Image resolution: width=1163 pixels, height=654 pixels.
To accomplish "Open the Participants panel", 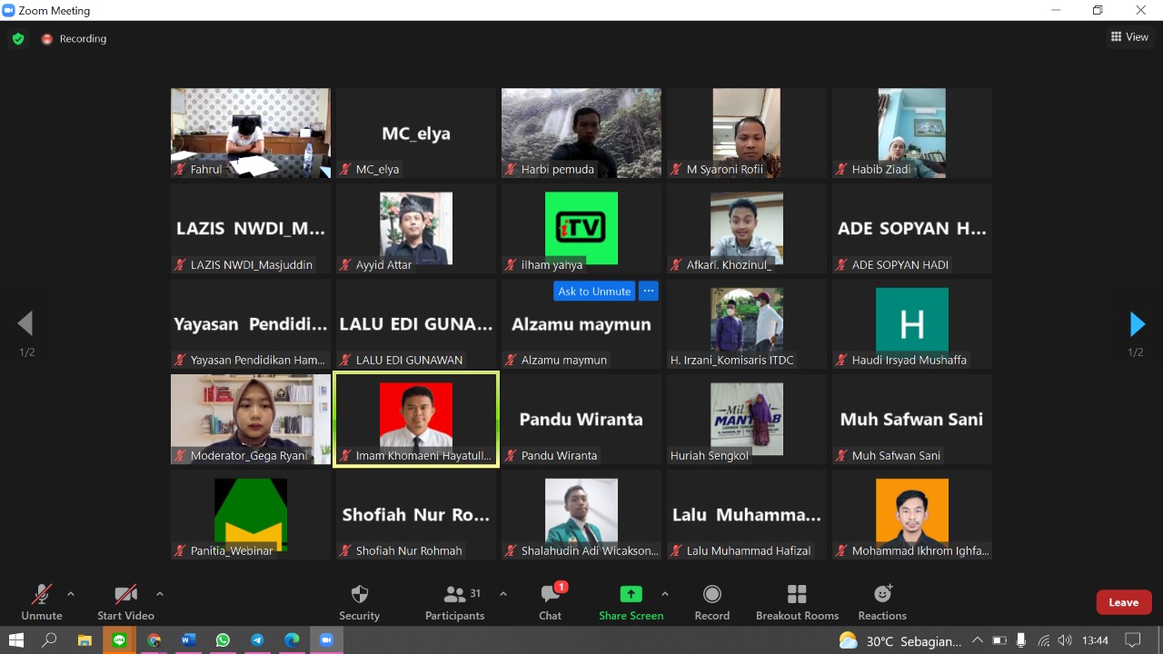I will click(x=454, y=595).
